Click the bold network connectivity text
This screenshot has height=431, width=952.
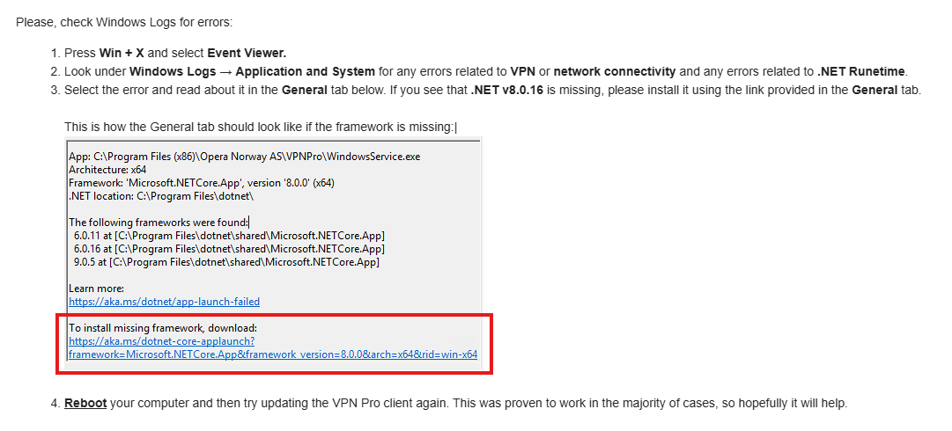coord(615,71)
